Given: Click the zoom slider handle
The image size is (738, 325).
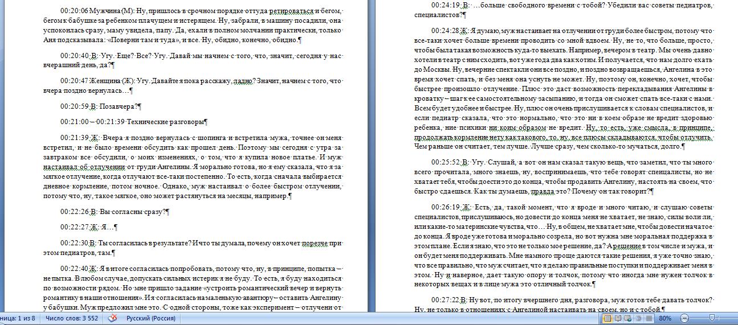Looking at the screenshot, I should (712, 318).
